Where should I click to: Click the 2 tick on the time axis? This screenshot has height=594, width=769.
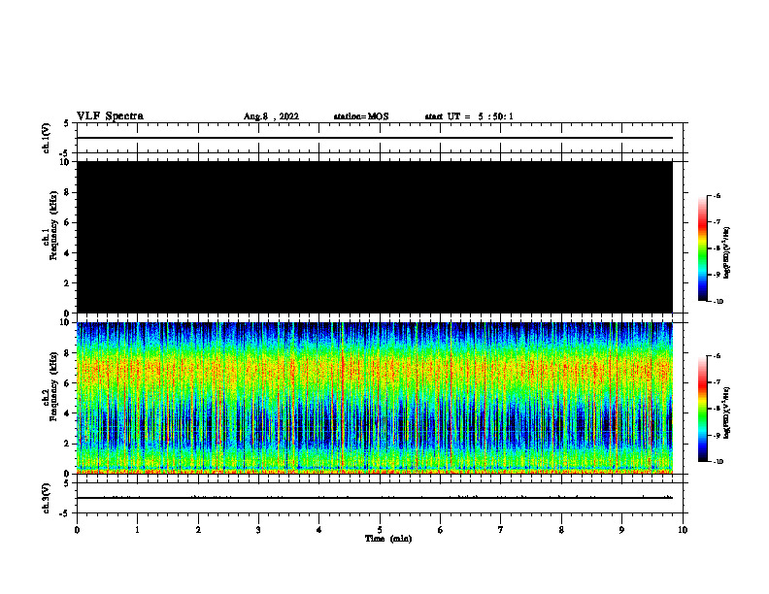[198, 530]
